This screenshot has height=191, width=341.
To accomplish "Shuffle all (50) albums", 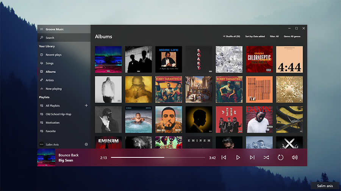I will click(x=232, y=36).
